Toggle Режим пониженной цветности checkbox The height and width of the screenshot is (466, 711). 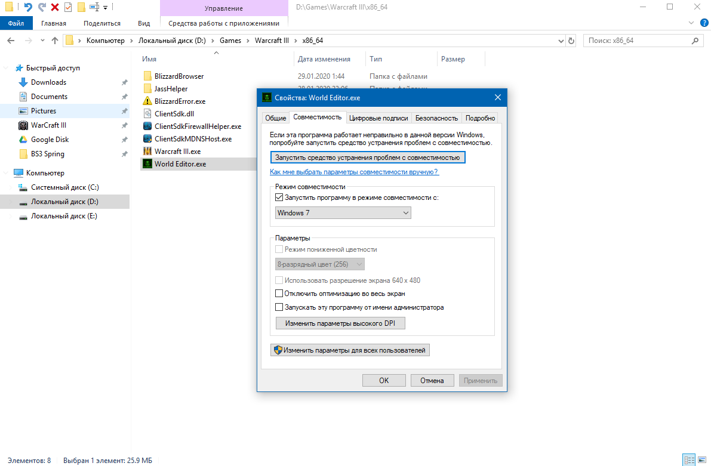pos(279,249)
